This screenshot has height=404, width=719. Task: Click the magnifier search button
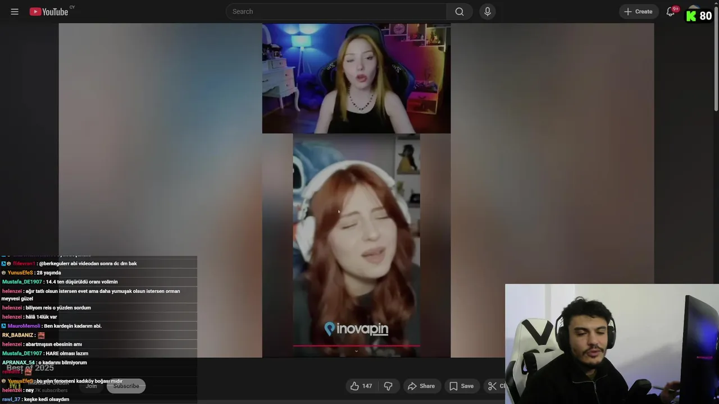(459, 11)
